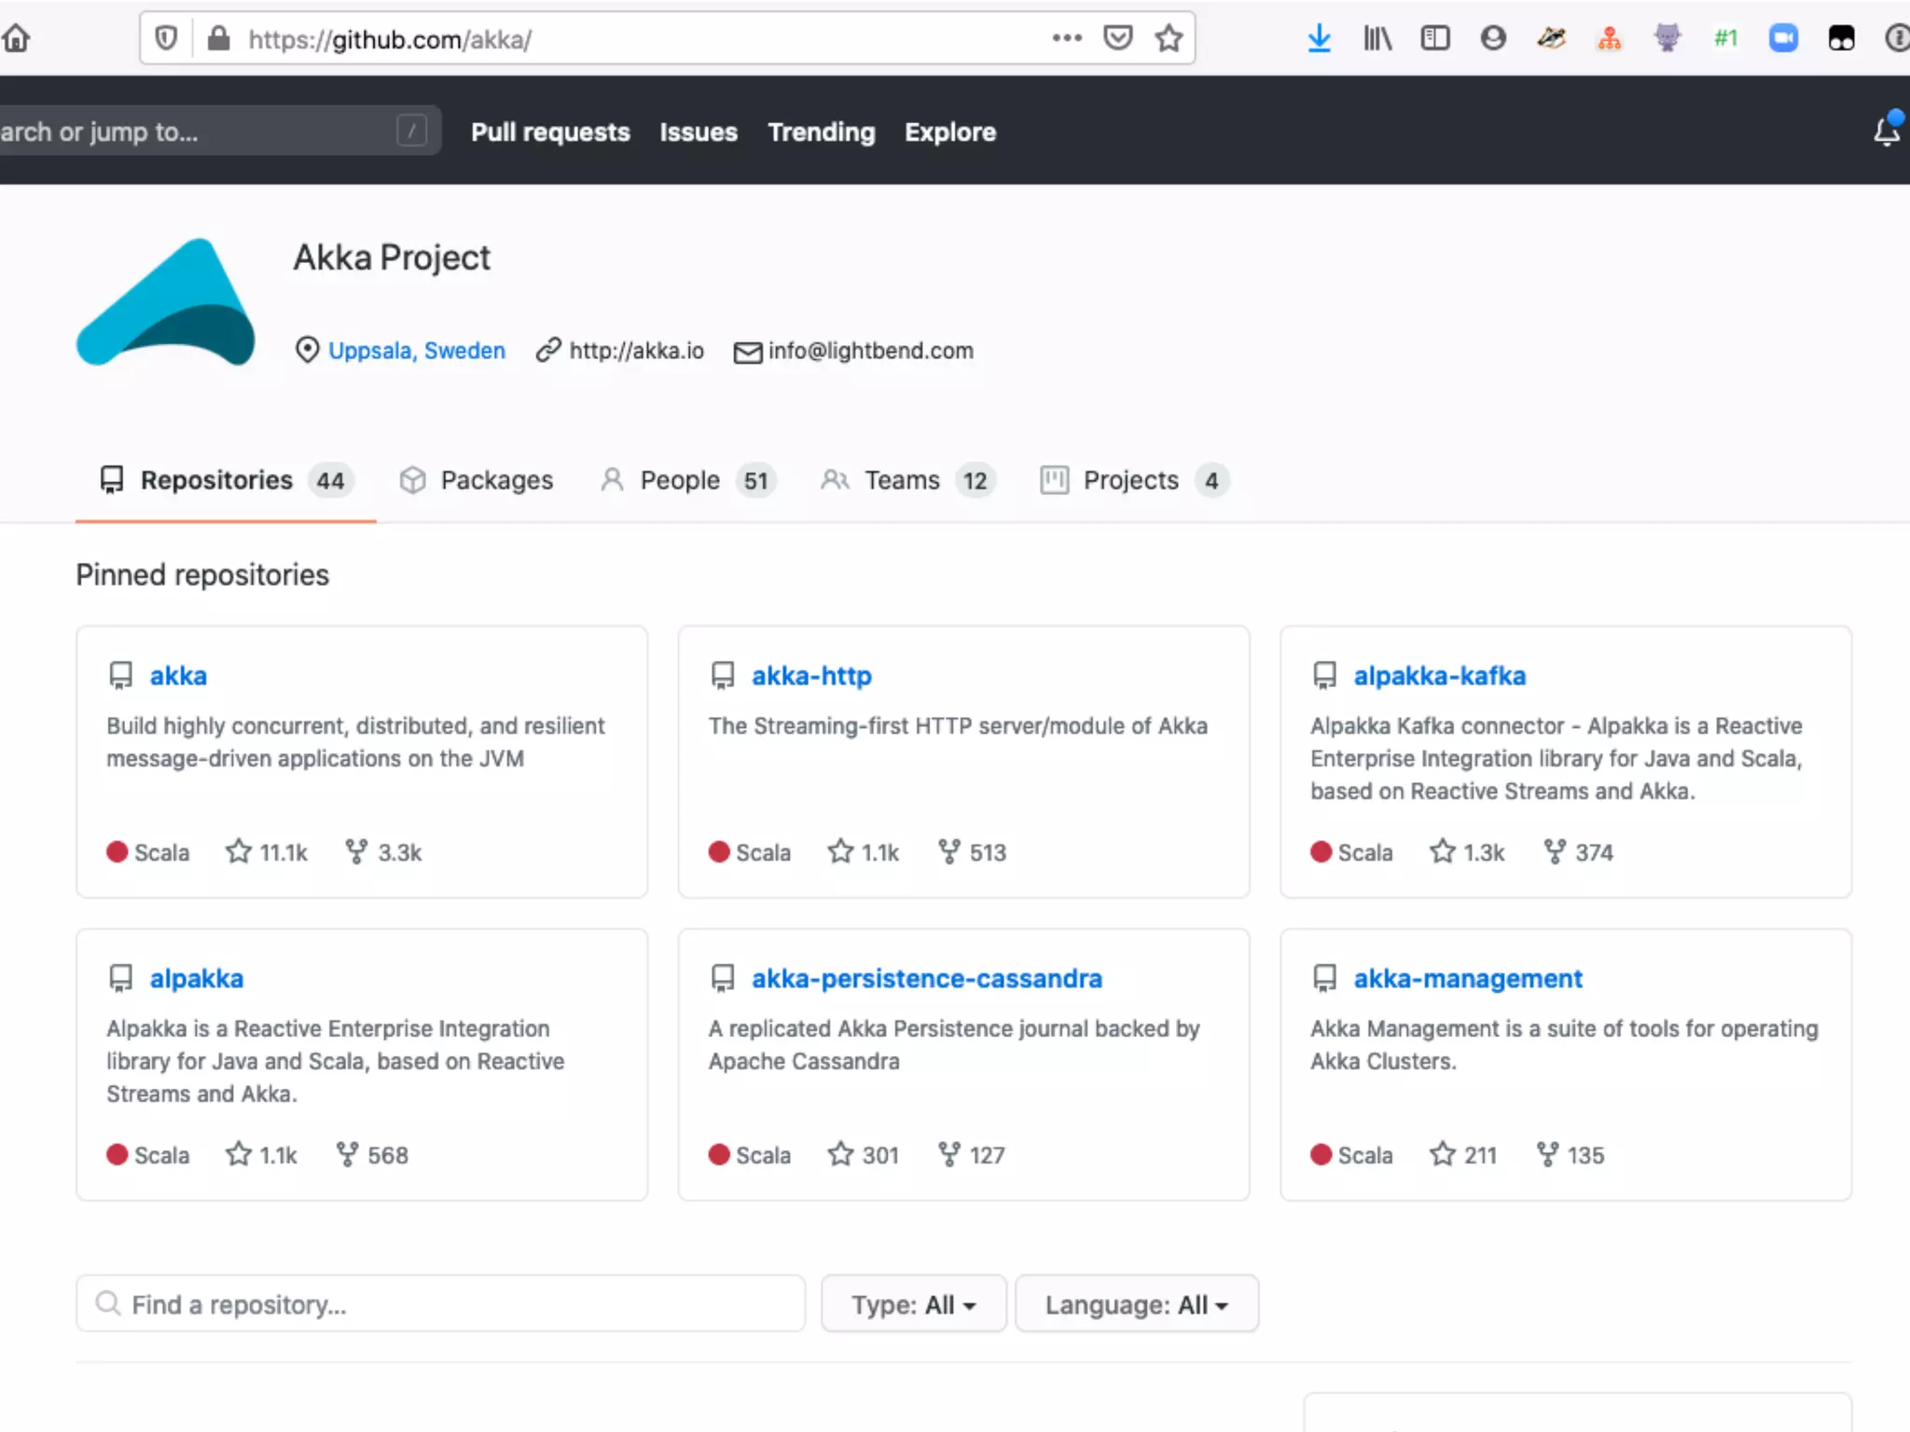
Task: Open the akka-persistence-cassandra repository link
Action: (x=926, y=978)
